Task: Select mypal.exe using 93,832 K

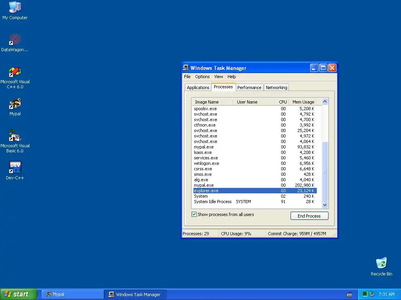Action: 255,147
